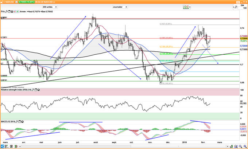
Task: Expand the indicators icon dropdown arrow
Action: coord(190,7)
